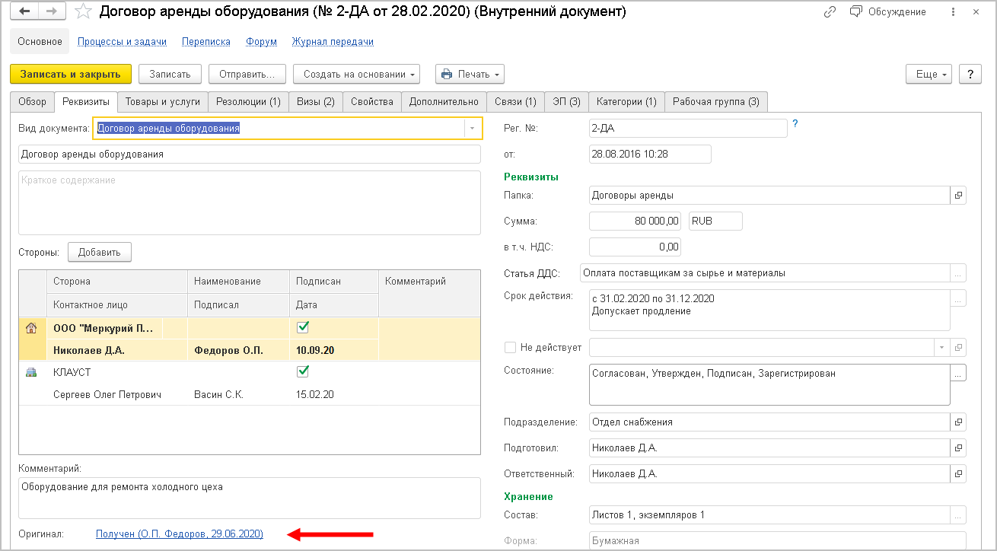Viewport: 997px width, 551px height.
Task: Expand the Печать dropdown menu
Action: [470, 74]
